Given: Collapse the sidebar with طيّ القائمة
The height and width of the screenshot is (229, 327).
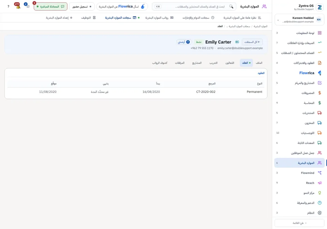Looking at the screenshot, I should click(299, 223).
